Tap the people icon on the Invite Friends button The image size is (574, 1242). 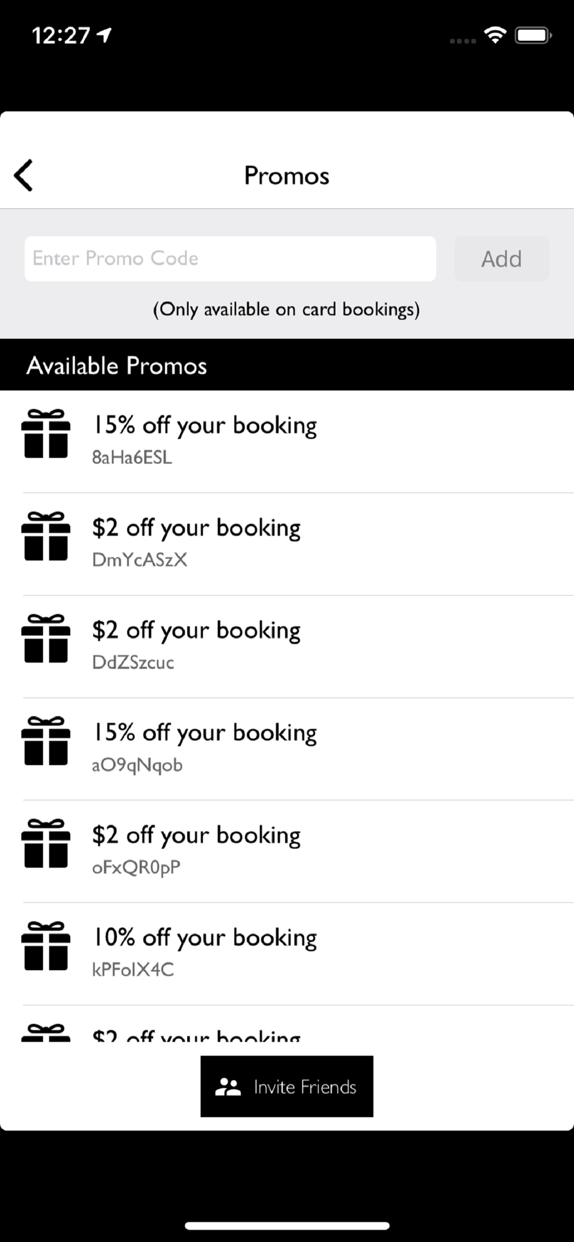[228, 1087]
